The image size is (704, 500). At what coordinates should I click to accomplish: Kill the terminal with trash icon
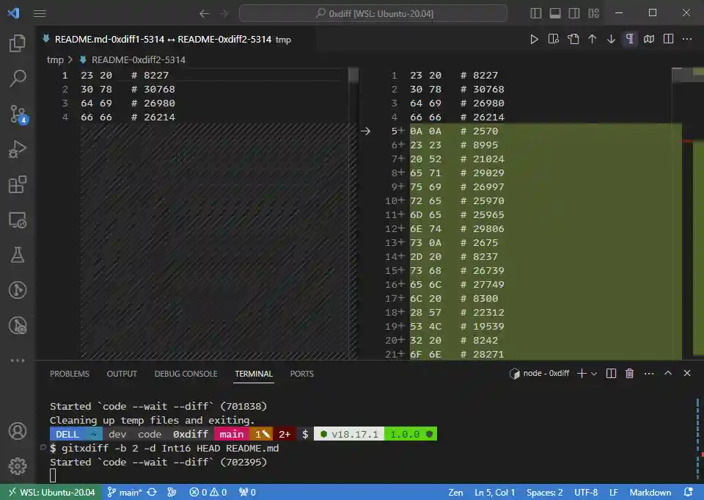(x=629, y=374)
